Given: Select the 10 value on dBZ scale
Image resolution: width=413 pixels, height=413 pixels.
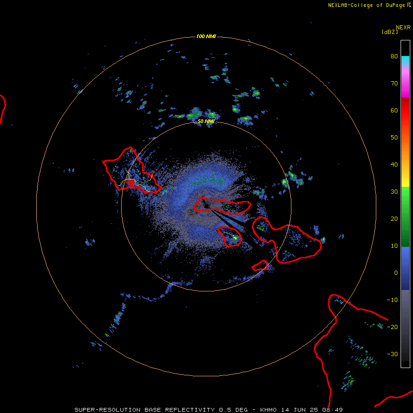Looking at the screenshot, I should point(394,246).
